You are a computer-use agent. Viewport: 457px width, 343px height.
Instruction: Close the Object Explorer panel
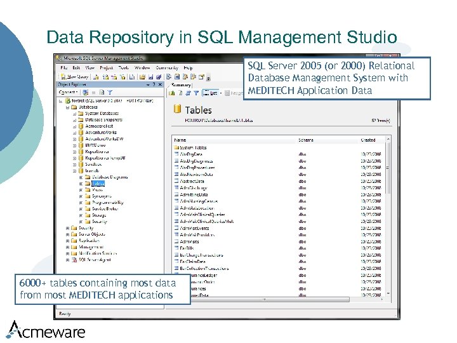tap(160, 84)
